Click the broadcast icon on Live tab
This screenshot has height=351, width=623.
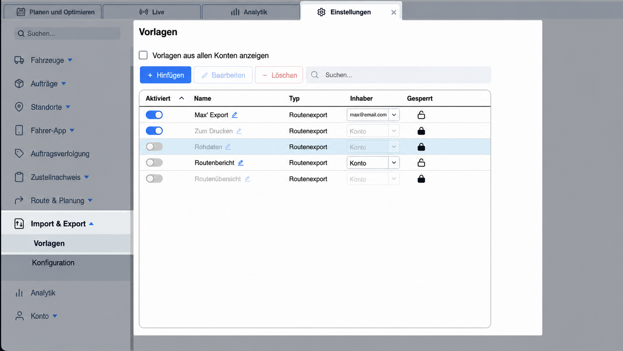(143, 12)
